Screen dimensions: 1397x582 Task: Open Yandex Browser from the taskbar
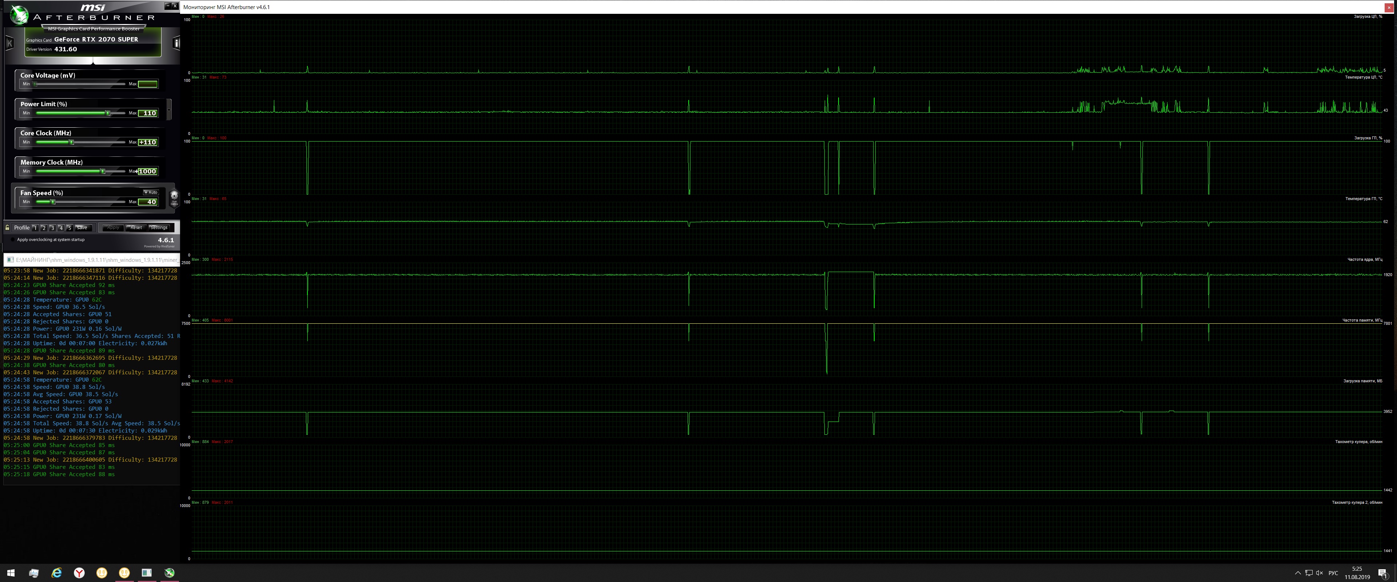point(79,573)
